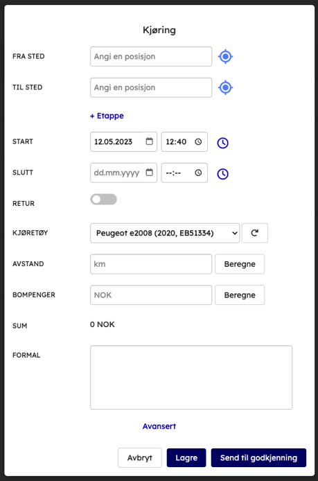This screenshot has width=318, height=481.
Task: Add a stop with + Etappe
Action: point(107,116)
